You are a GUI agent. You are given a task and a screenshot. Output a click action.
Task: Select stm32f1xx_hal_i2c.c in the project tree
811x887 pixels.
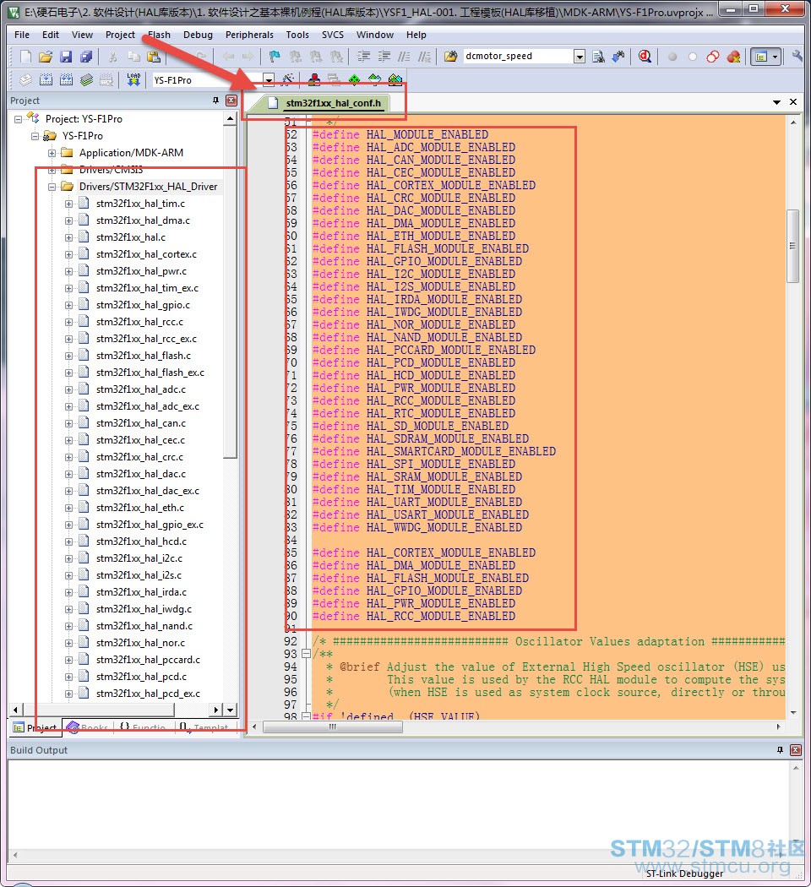tap(139, 559)
